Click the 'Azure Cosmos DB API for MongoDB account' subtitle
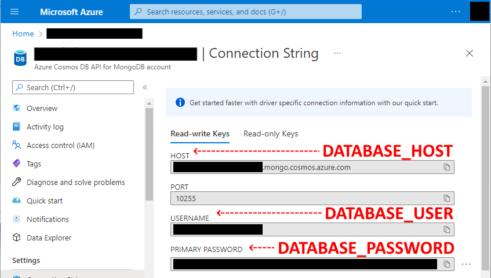The image size is (491, 278). point(103,67)
